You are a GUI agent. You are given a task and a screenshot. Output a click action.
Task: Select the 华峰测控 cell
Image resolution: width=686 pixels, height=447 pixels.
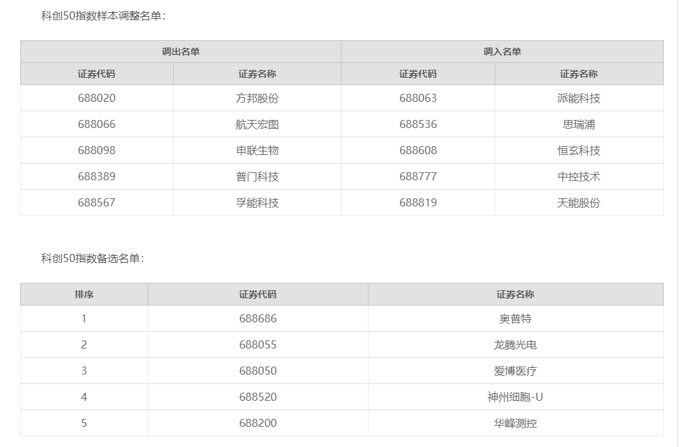click(x=516, y=423)
